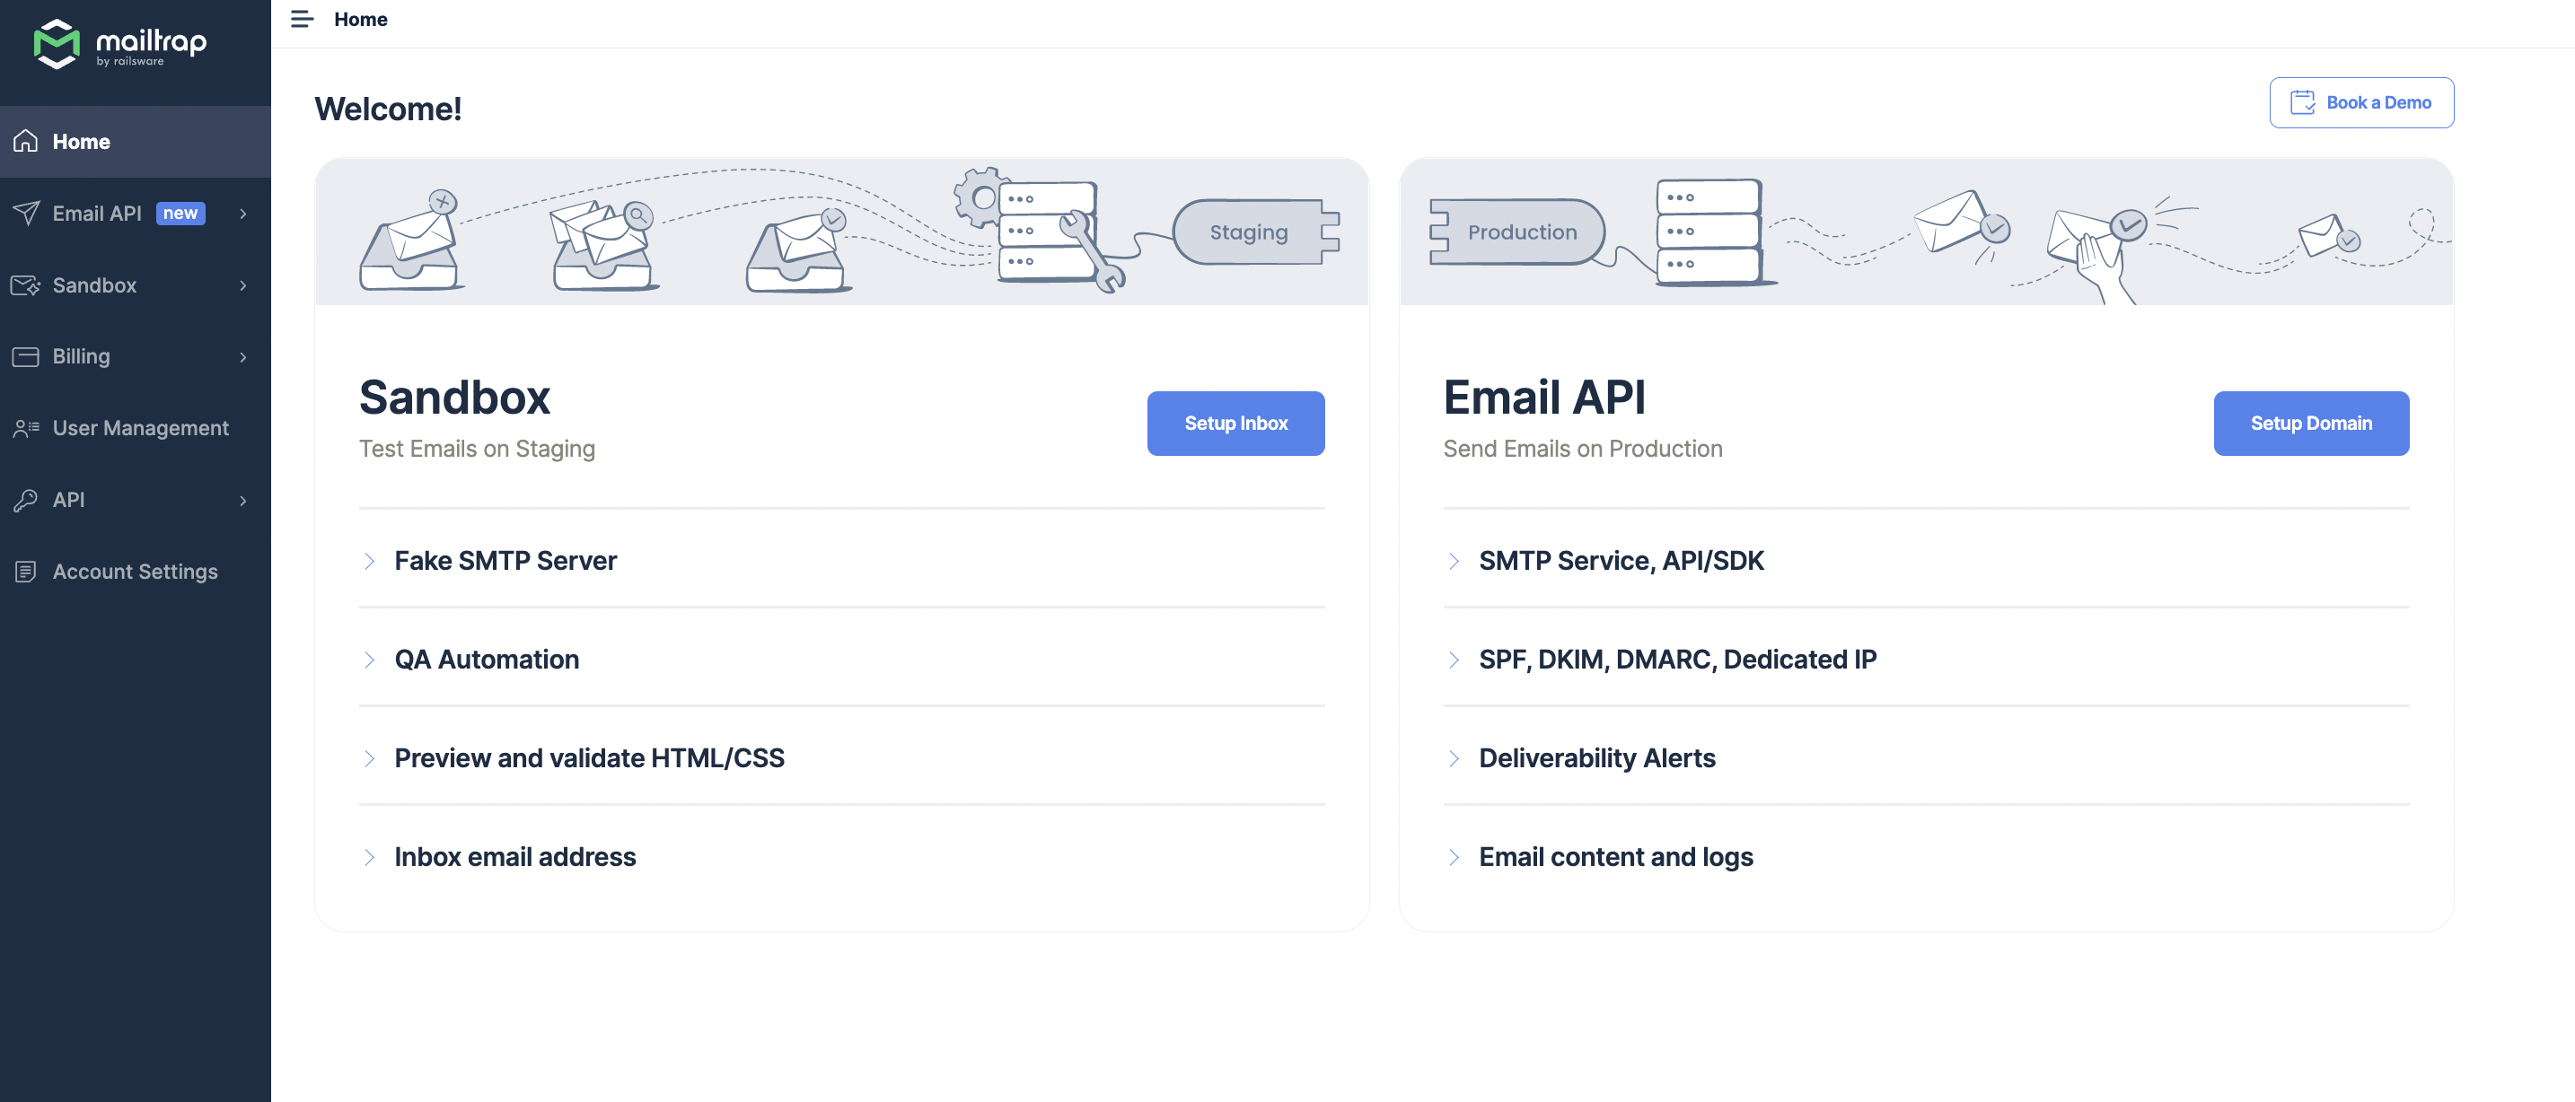Screen dimensions: 2575x1102
Task: Click the Welcome! heading
Action: pos(388,109)
